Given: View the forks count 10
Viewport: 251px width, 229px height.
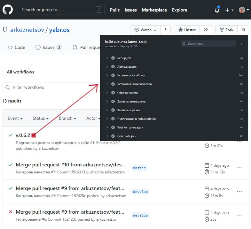Looking at the screenshot, I should point(243,30).
